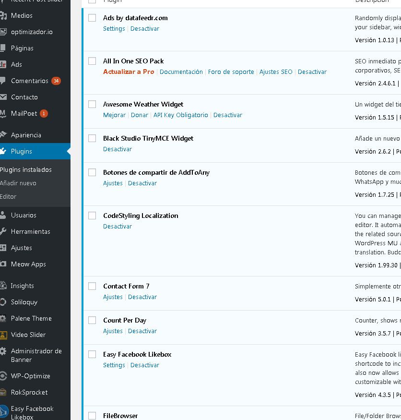Click the Insights icon in sidebar
This screenshot has width=401, height=420.
[3, 286]
